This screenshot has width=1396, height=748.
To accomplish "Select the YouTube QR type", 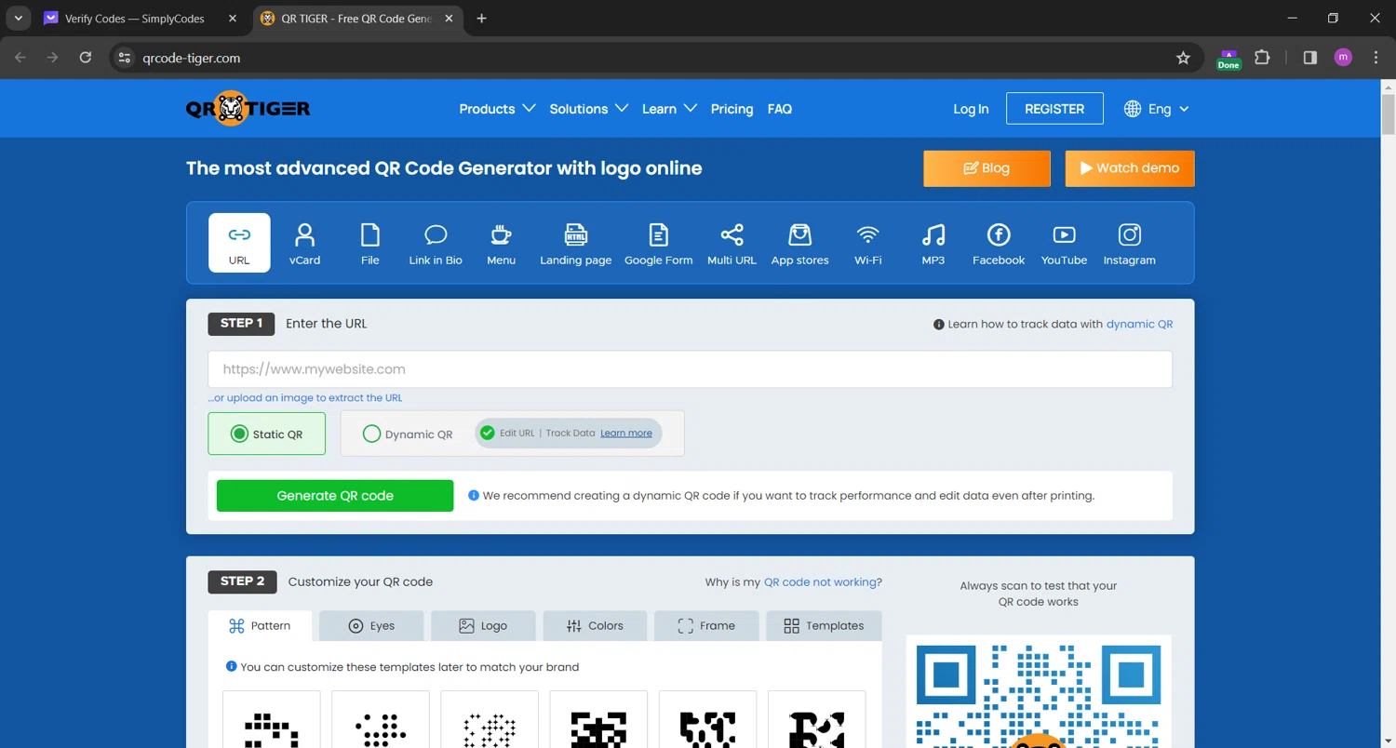I will pos(1064,244).
